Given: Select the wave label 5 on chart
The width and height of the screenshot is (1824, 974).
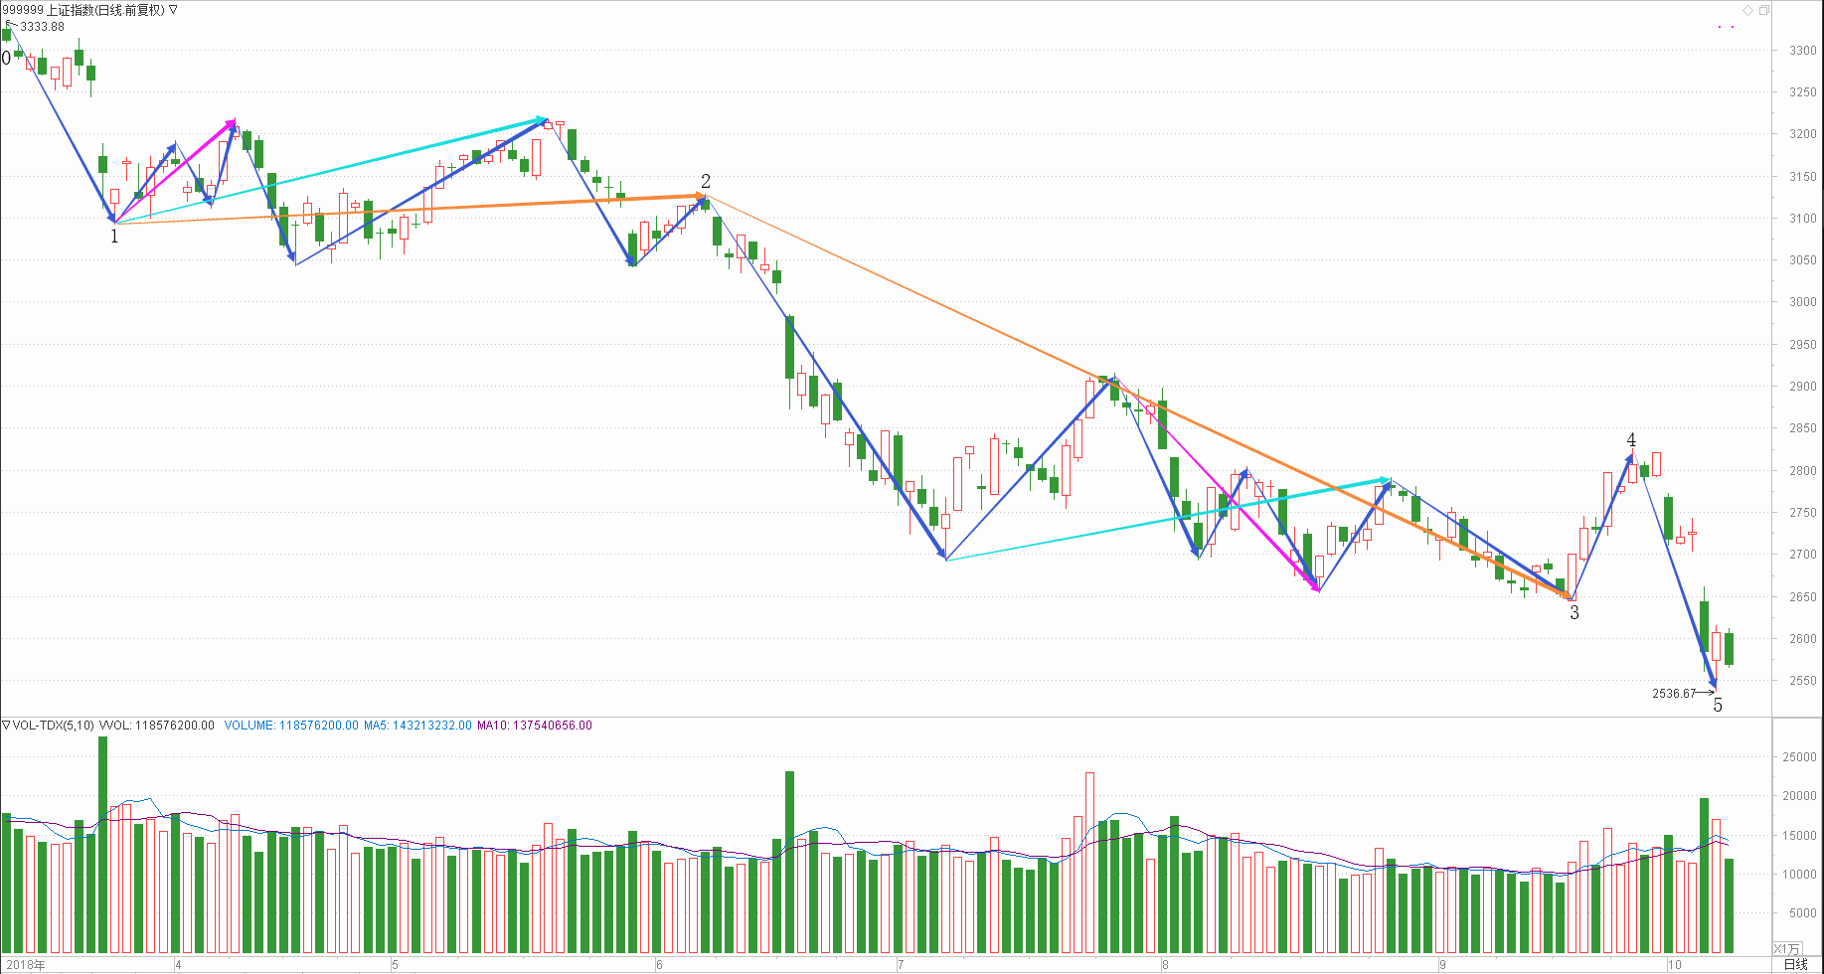Looking at the screenshot, I should click(x=1718, y=706).
